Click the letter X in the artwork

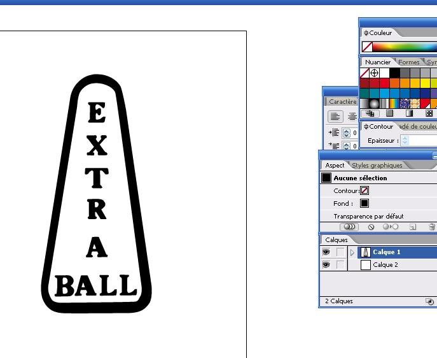97,145
